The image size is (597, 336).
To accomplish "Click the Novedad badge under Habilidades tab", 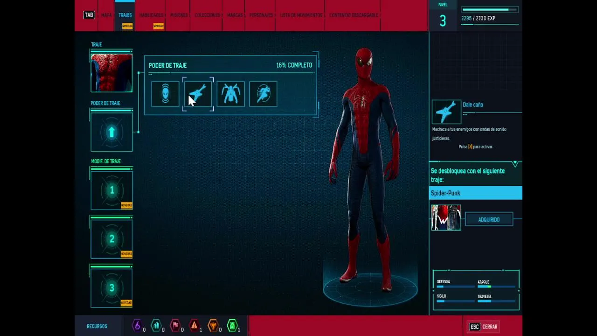I will point(159,26).
